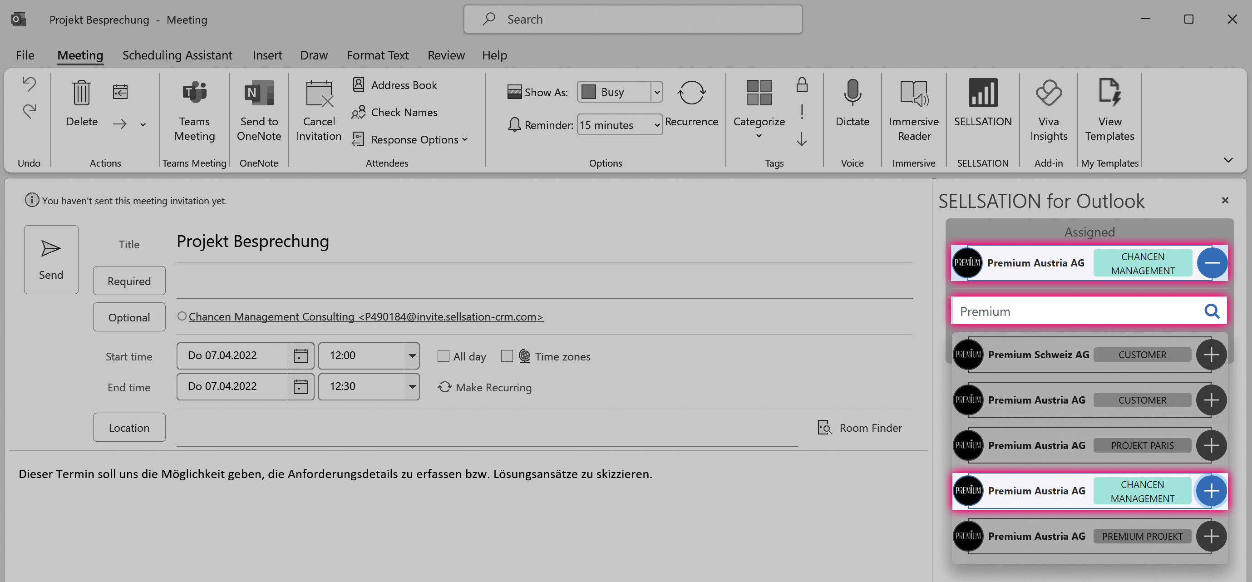Run Check Names
Image resolution: width=1252 pixels, height=582 pixels.
(394, 112)
